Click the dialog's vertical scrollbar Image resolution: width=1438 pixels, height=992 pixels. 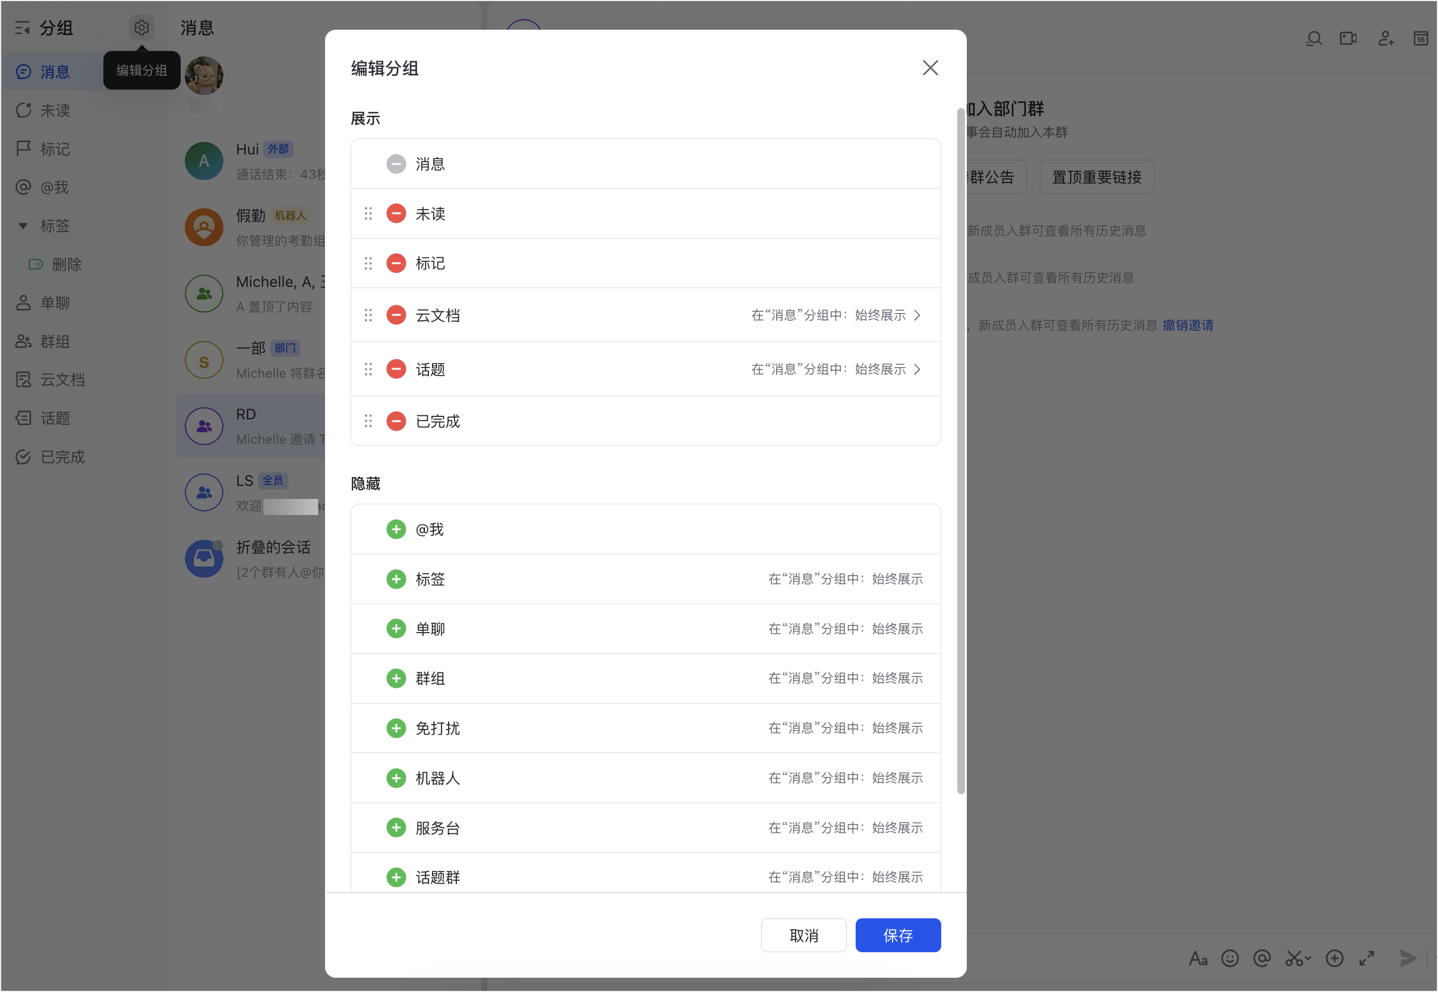click(x=960, y=451)
